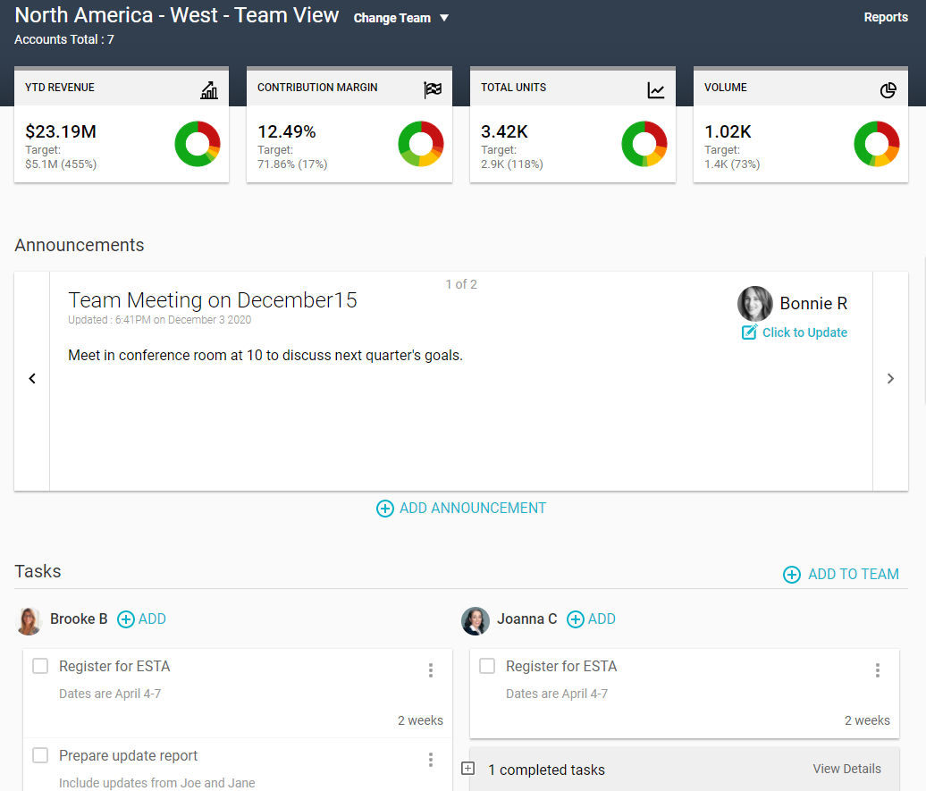Screen dimensions: 926x791
Task: Click the edit icon next to Click to Update
Action: coord(748,332)
